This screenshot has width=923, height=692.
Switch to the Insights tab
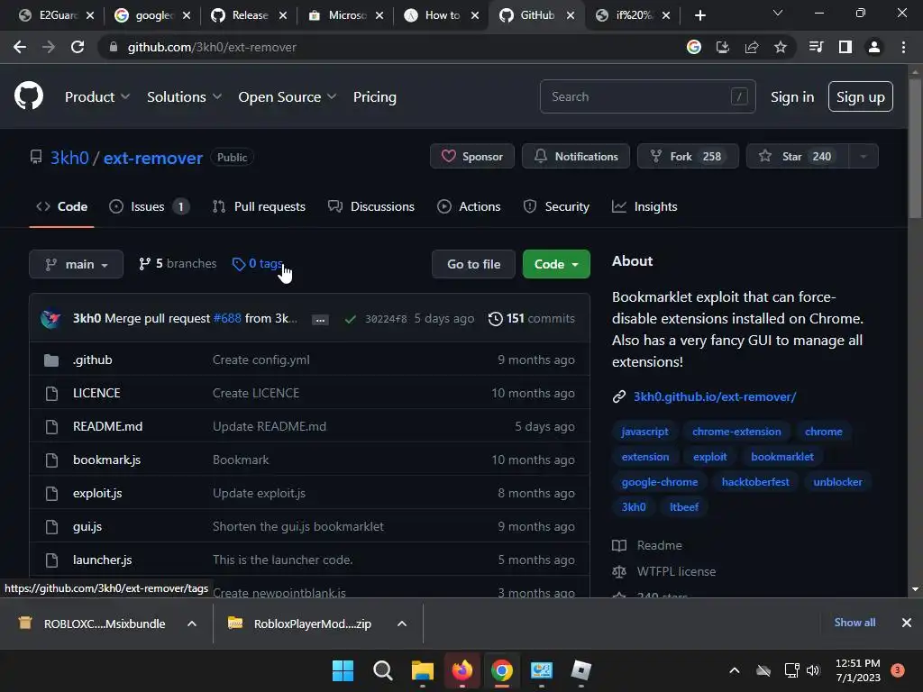coord(644,206)
